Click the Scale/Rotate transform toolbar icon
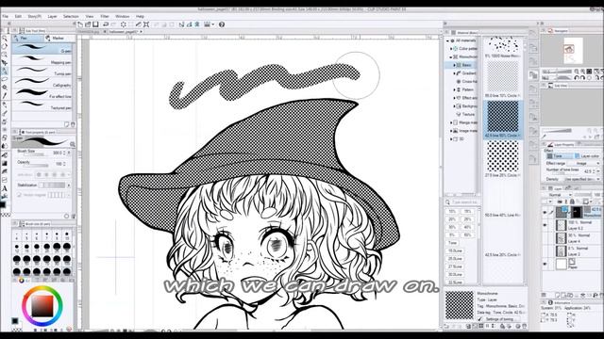The height and width of the screenshot is (339, 604). tap(146, 24)
